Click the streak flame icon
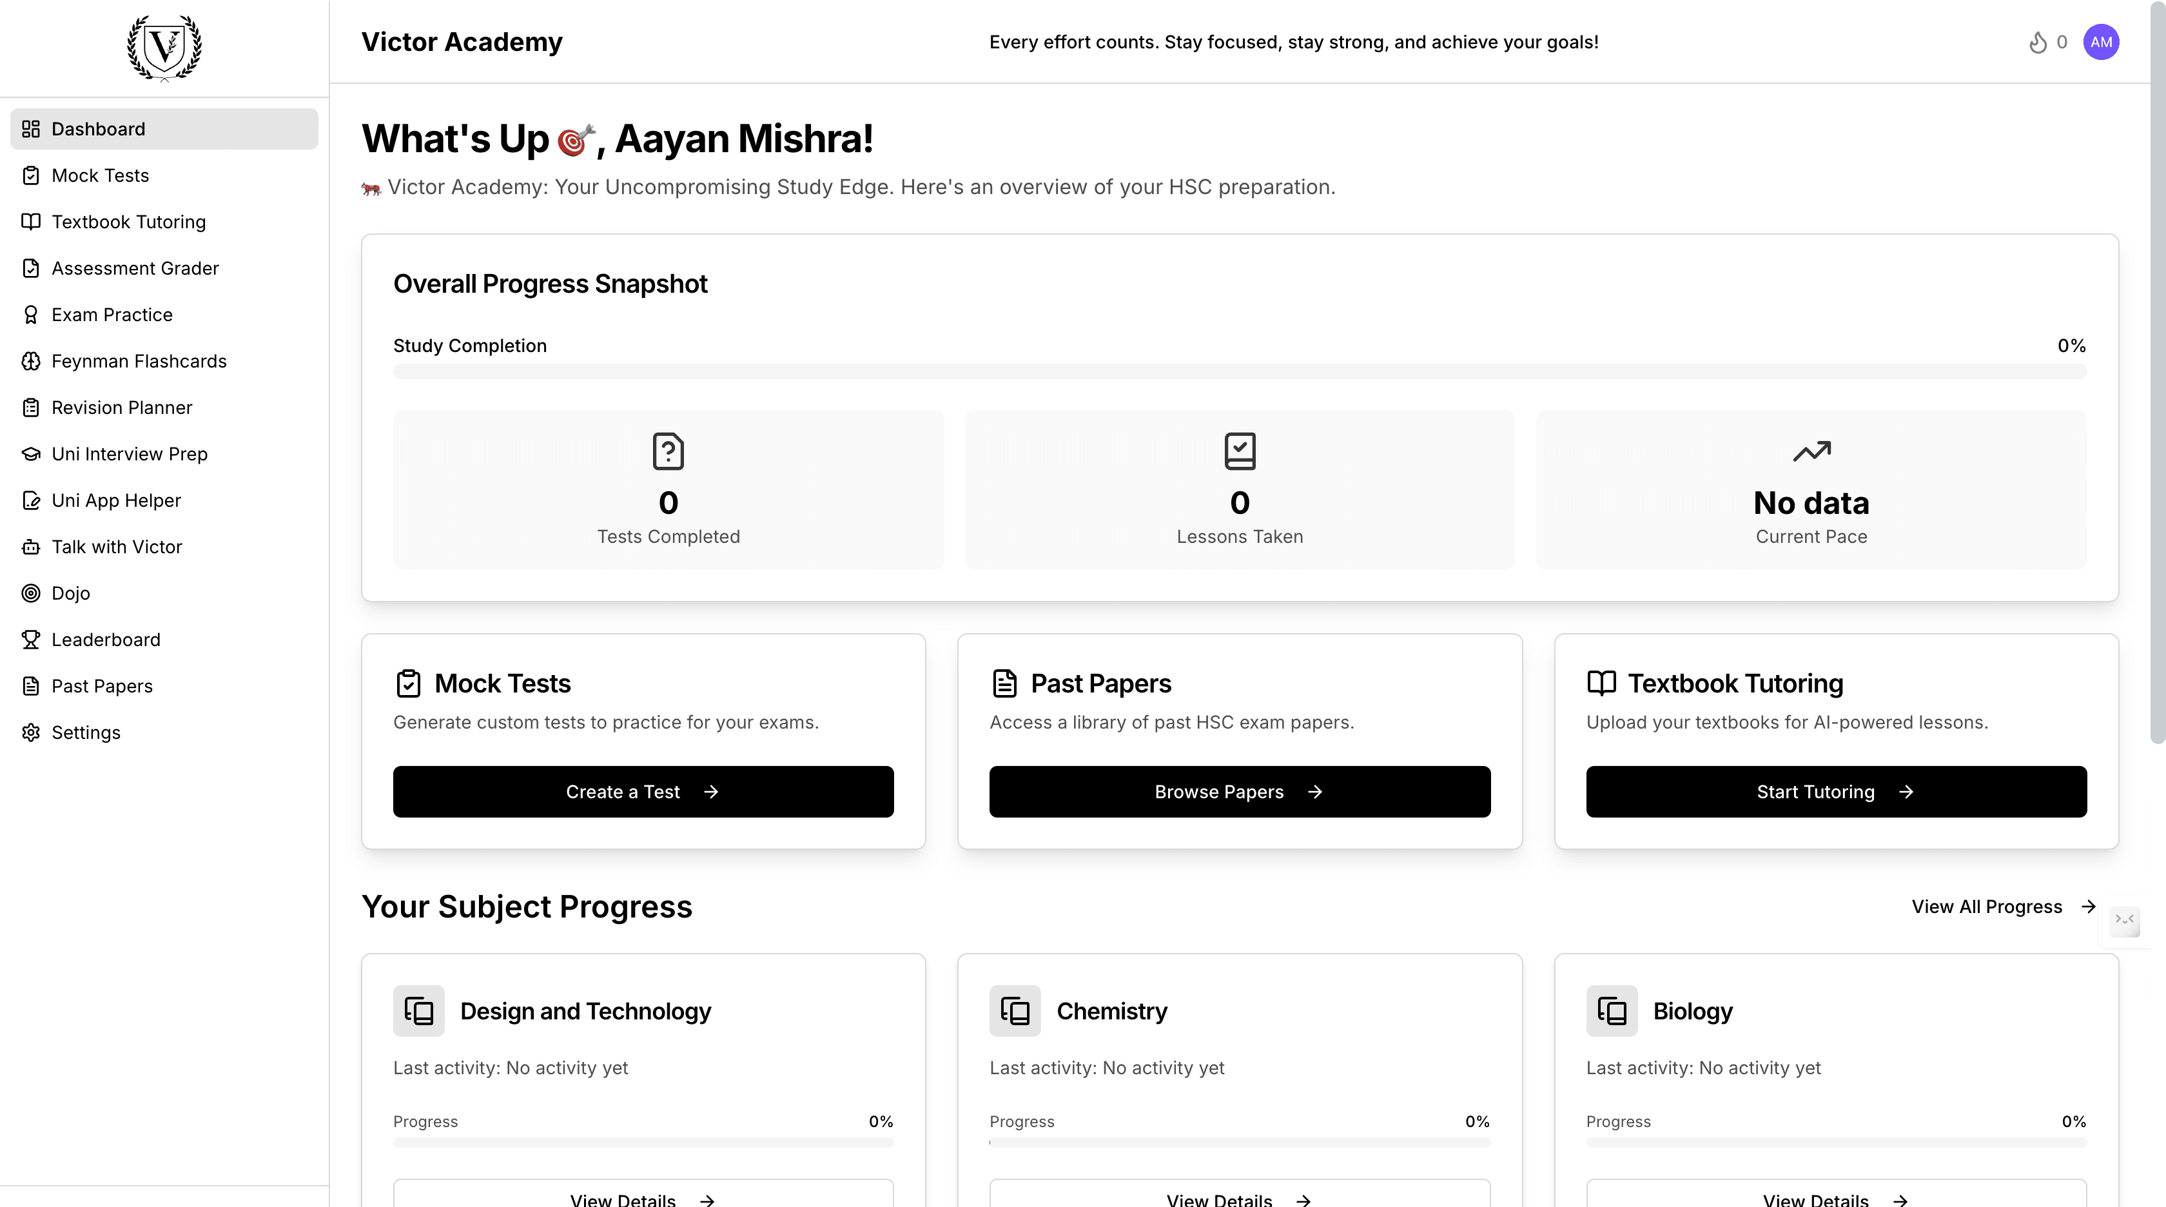This screenshot has height=1207, width=2166. (2037, 42)
